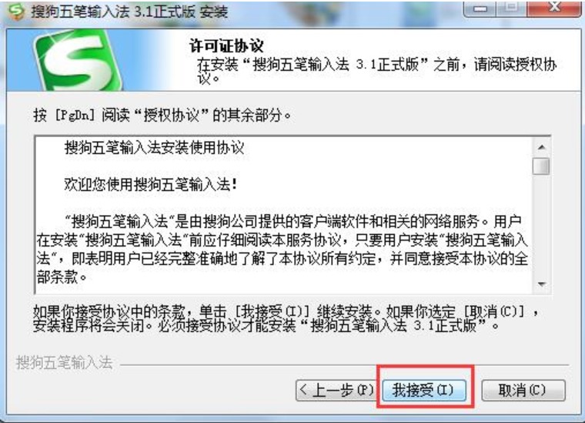Click the 搜狗五笔输入法 branding label at bottom
The height and width of the screenshot is (423, 585).
(64, 363)
